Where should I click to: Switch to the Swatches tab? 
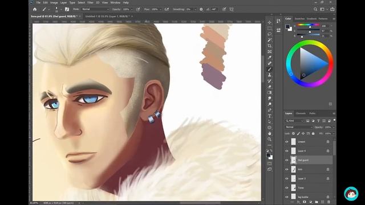tap(299, 19)
